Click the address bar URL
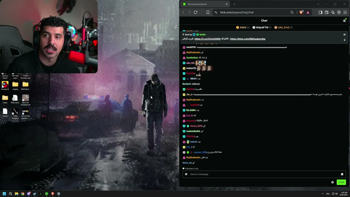The width and height of the screenshot is (350, 197). (237, 12)
